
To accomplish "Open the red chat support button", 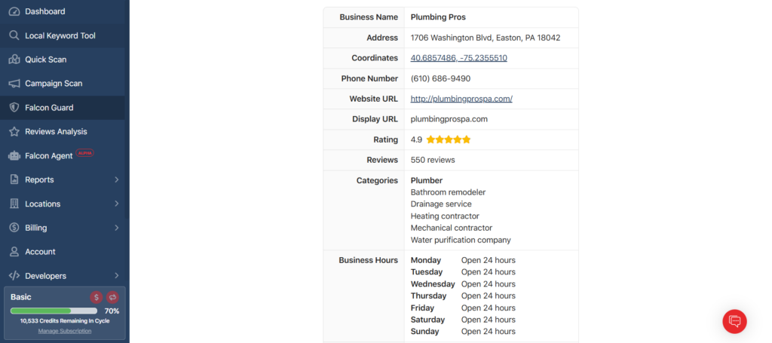I will click(734, 321).
